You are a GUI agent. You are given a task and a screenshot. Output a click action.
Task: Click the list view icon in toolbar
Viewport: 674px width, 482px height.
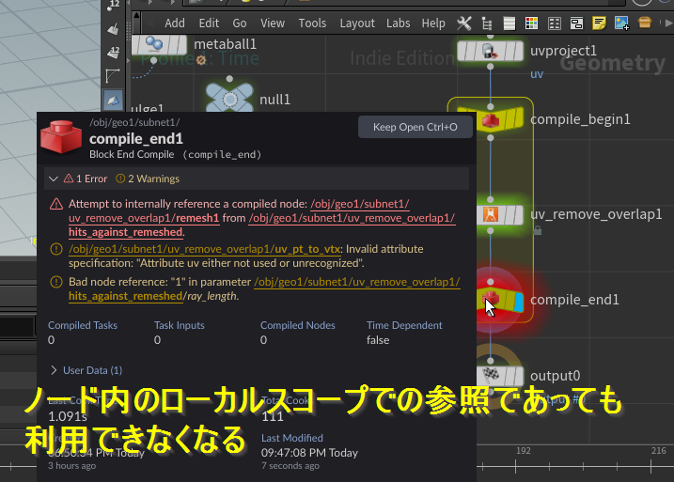pos(509,23)
